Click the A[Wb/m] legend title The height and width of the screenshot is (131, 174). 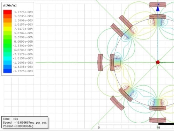point(10,5)
